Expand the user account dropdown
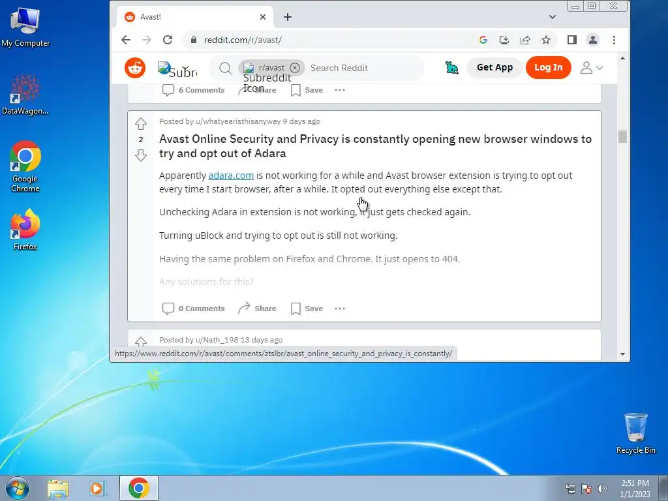Screen dimensions: 668x501 click(591, 67)
